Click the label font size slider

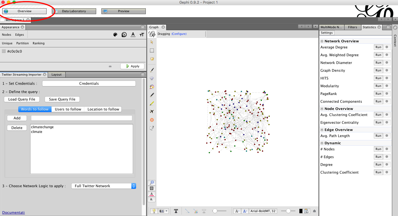tap(289, 211)
